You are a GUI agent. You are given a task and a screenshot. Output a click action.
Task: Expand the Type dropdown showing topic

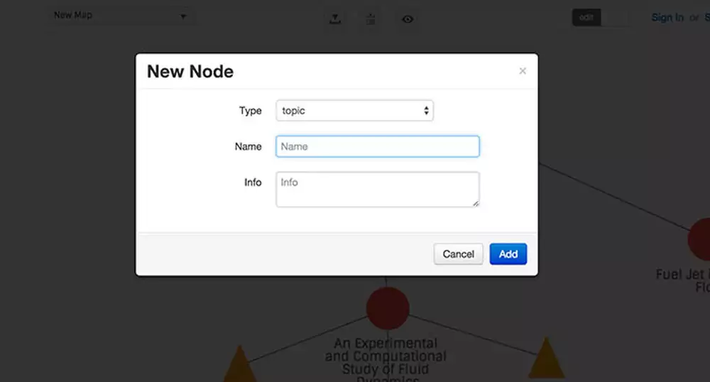click(x=354, y=111)
